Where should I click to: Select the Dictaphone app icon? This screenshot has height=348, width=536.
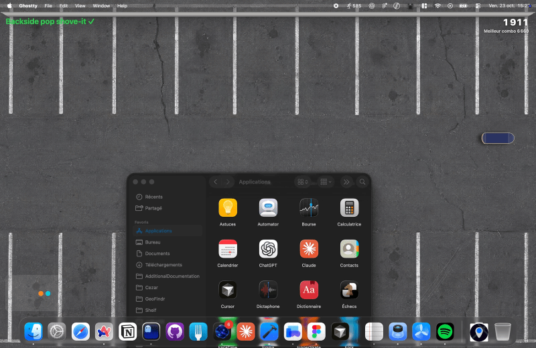[268, 290]
